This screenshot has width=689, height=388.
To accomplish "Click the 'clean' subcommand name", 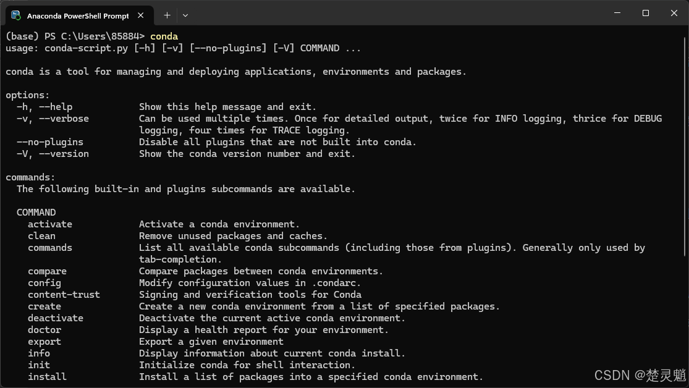I will [42, 236].
